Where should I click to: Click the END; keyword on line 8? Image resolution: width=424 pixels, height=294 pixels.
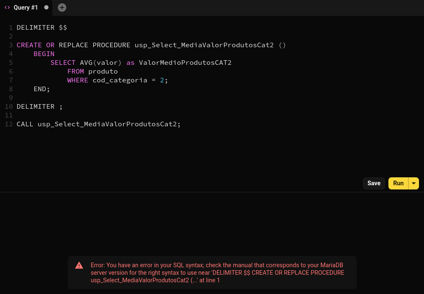coord(41,89)
